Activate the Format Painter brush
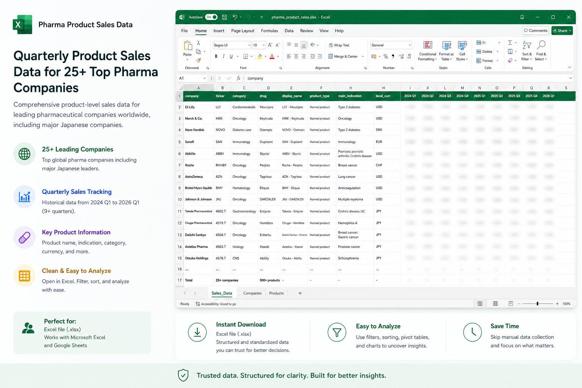 click(199, 60)
